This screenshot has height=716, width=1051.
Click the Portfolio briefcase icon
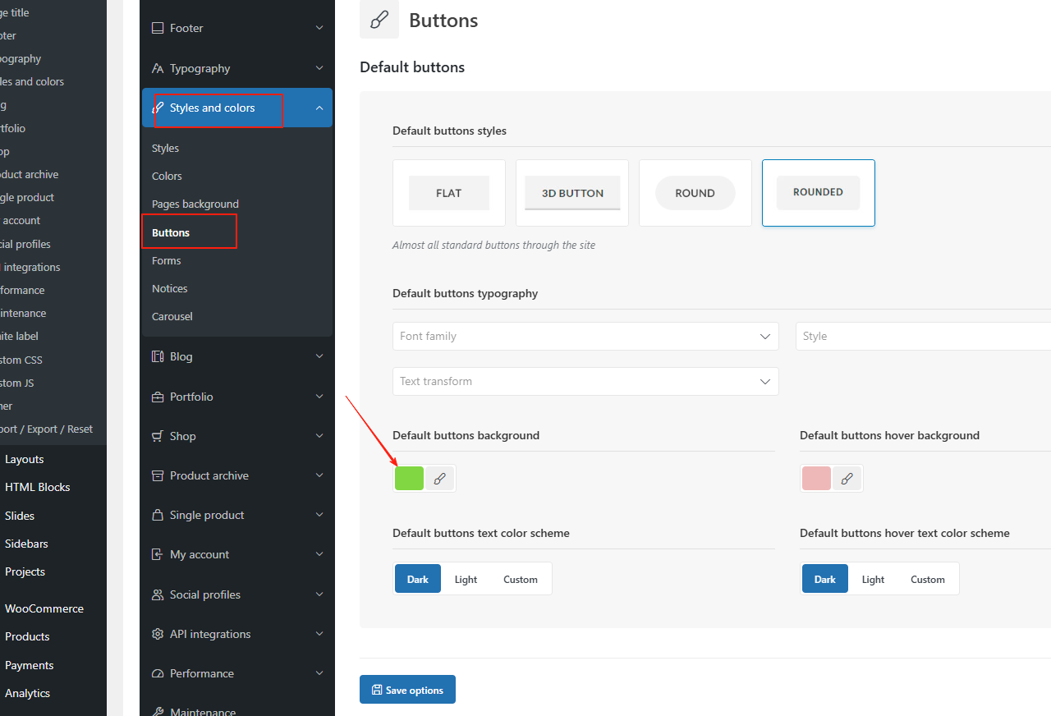coord(157,396)
